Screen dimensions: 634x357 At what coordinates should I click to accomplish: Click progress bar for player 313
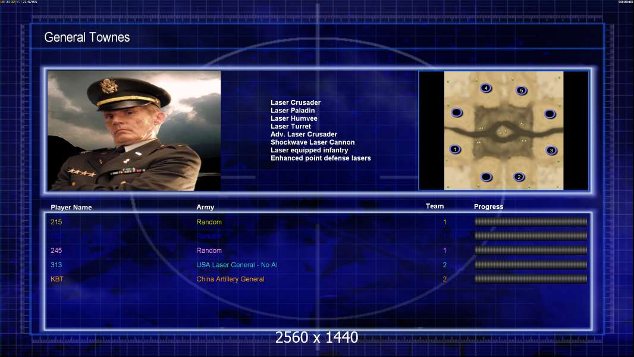pos(531,264)
